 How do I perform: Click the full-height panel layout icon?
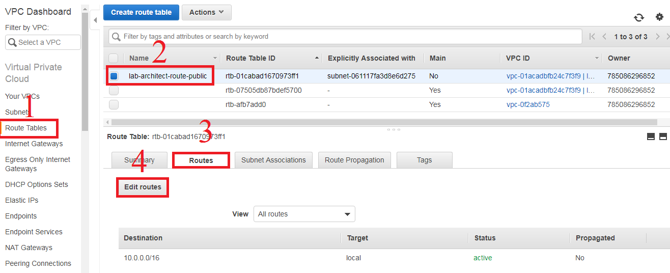(x=663, y=137)
